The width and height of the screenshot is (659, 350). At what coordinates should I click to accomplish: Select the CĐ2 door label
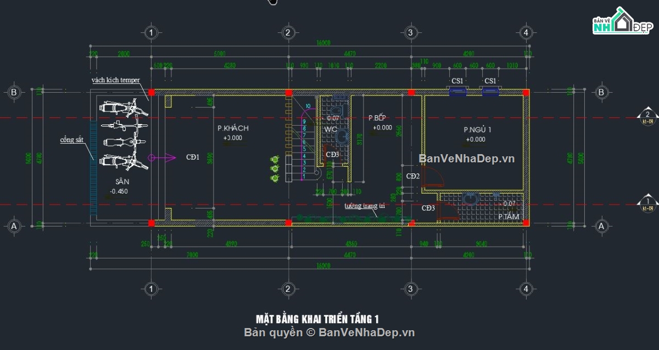coord(413,176)
